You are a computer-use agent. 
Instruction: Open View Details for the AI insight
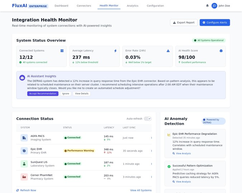(82, 94)
